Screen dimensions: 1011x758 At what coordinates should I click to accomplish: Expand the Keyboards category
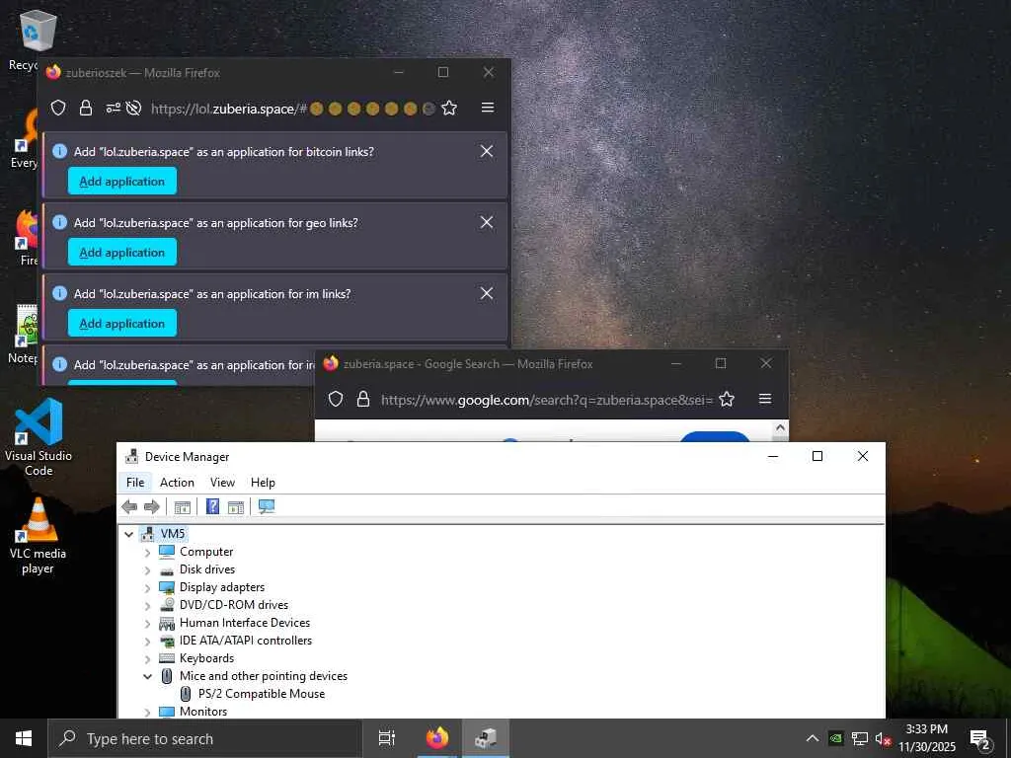pos(147,658)
